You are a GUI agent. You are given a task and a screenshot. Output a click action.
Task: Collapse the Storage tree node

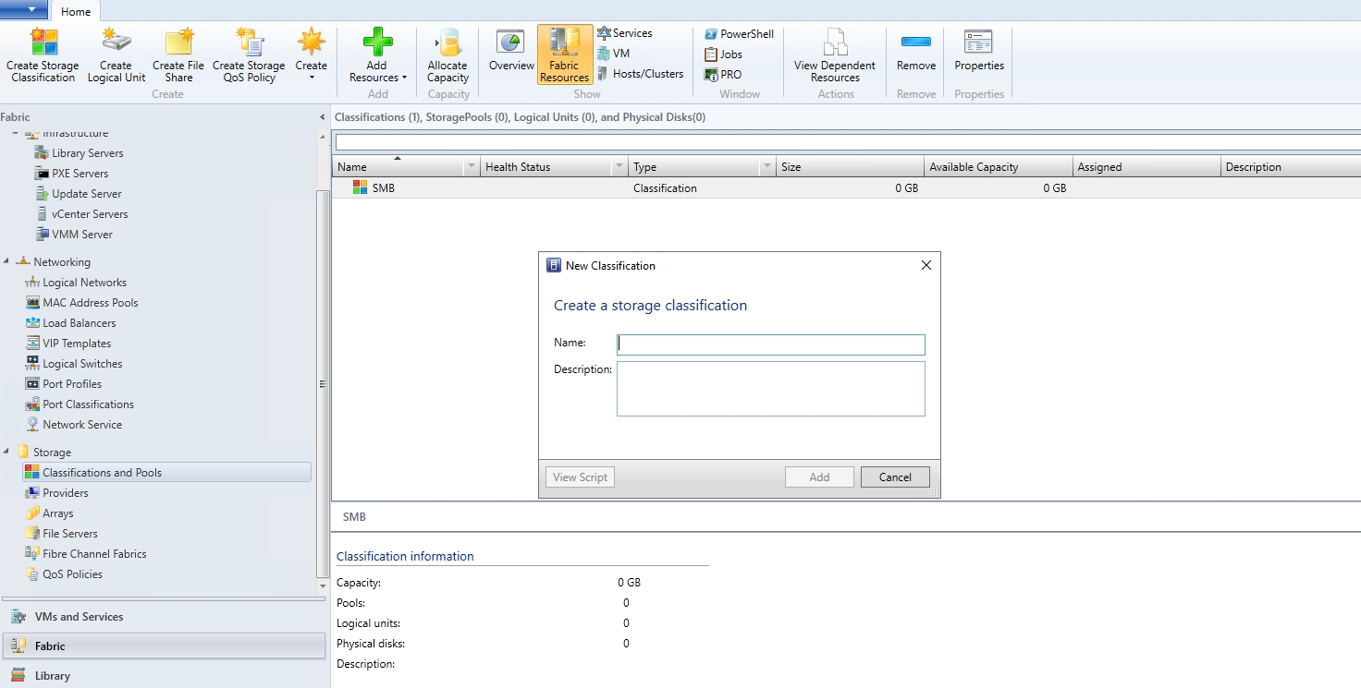tap(6, 452)
